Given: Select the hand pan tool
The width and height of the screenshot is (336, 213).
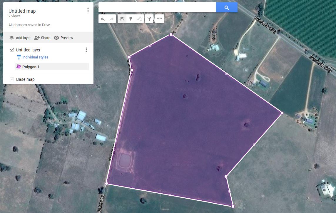Looking at the screenshot, I should [121, 19].
